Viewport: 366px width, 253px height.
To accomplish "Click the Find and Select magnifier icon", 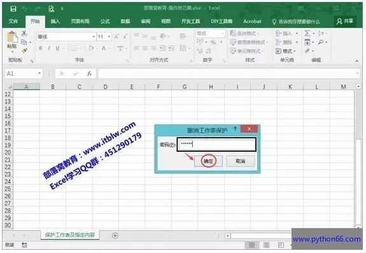I will [321, 42].
